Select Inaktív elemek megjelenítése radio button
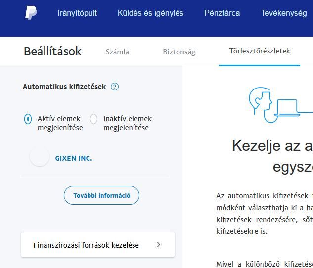 coord(93,119)
